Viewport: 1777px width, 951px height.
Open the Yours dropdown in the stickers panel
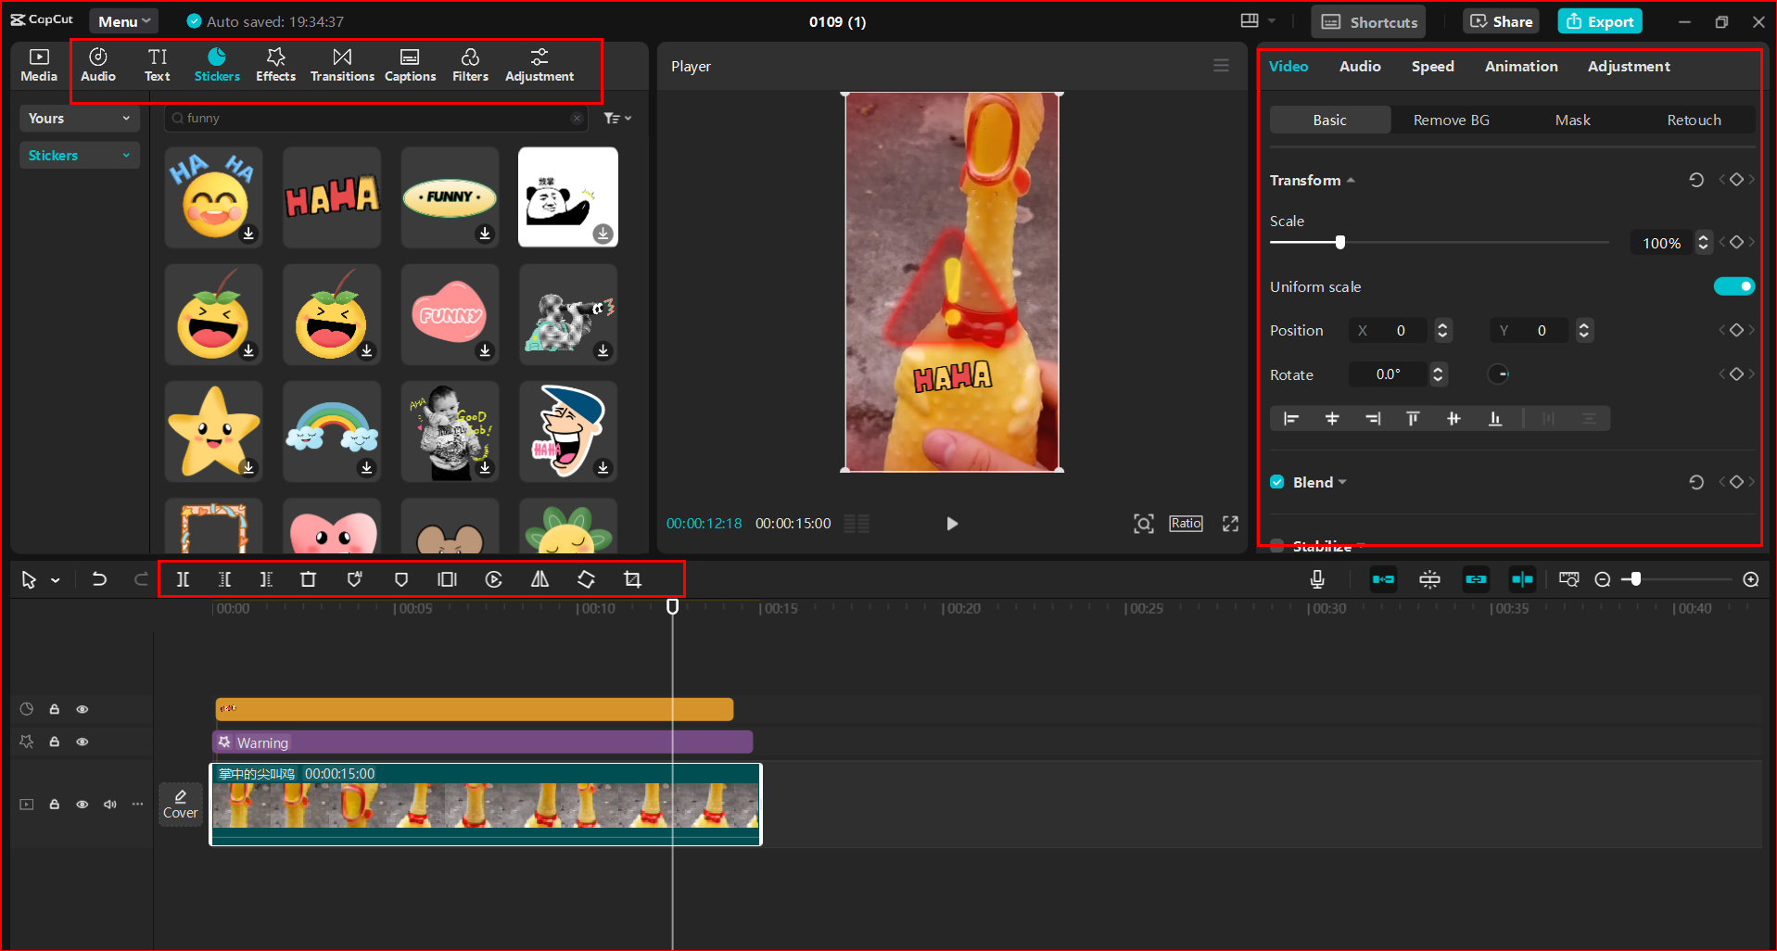[79, 118]
